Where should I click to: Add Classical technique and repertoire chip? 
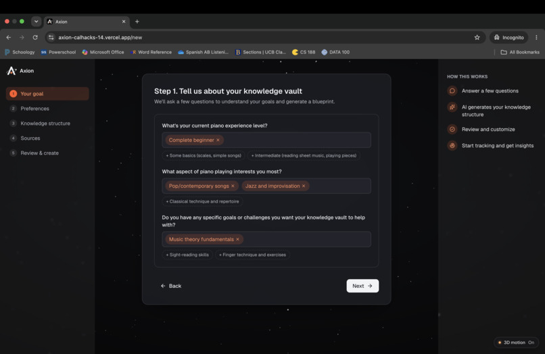[202, 201]
